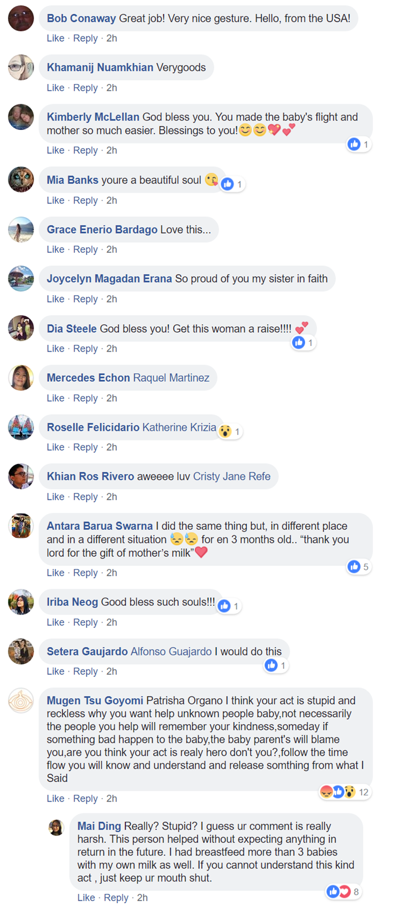The height and width of the screenshot is (908, 396).
Task: Open the tagged Alfonso Guajardo profile
Action: coord(171,652)
